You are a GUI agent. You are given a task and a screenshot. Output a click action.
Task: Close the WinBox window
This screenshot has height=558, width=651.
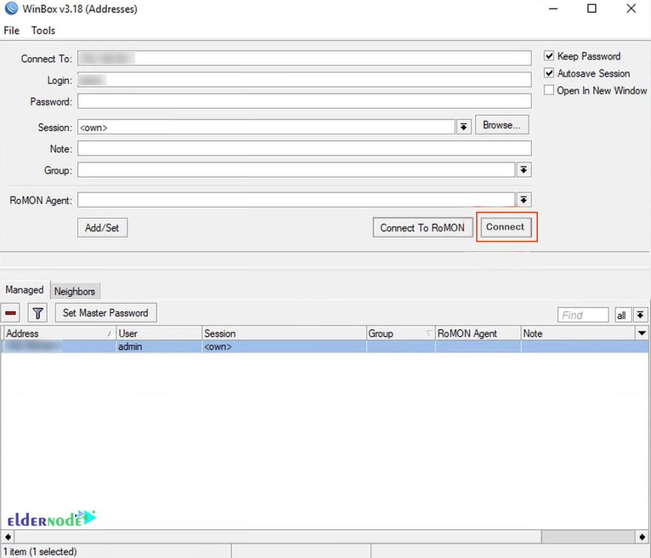[631, 9]
